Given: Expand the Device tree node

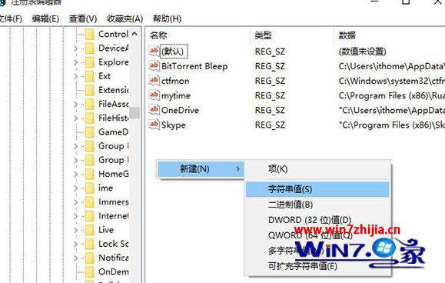Looking at the screenshot, I should (76, 48).
